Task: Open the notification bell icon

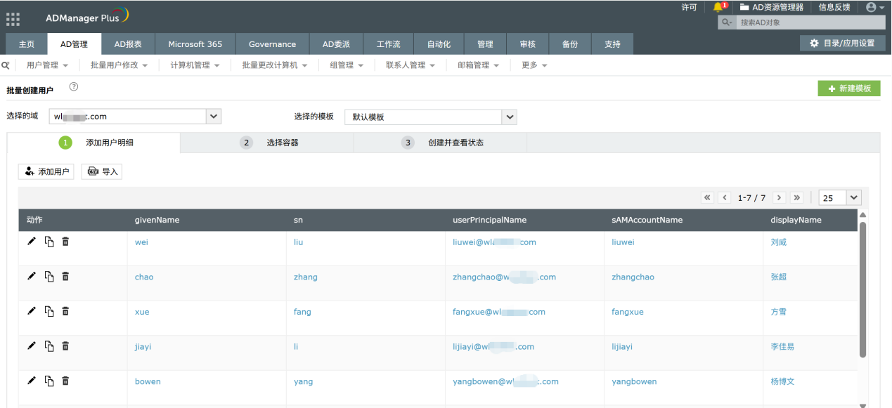Action: [718, 7]
